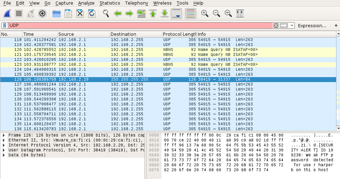This screenshot has width=340, height=179.
Task: Toggle auto scroll during live capture
Action: (176, 13)
